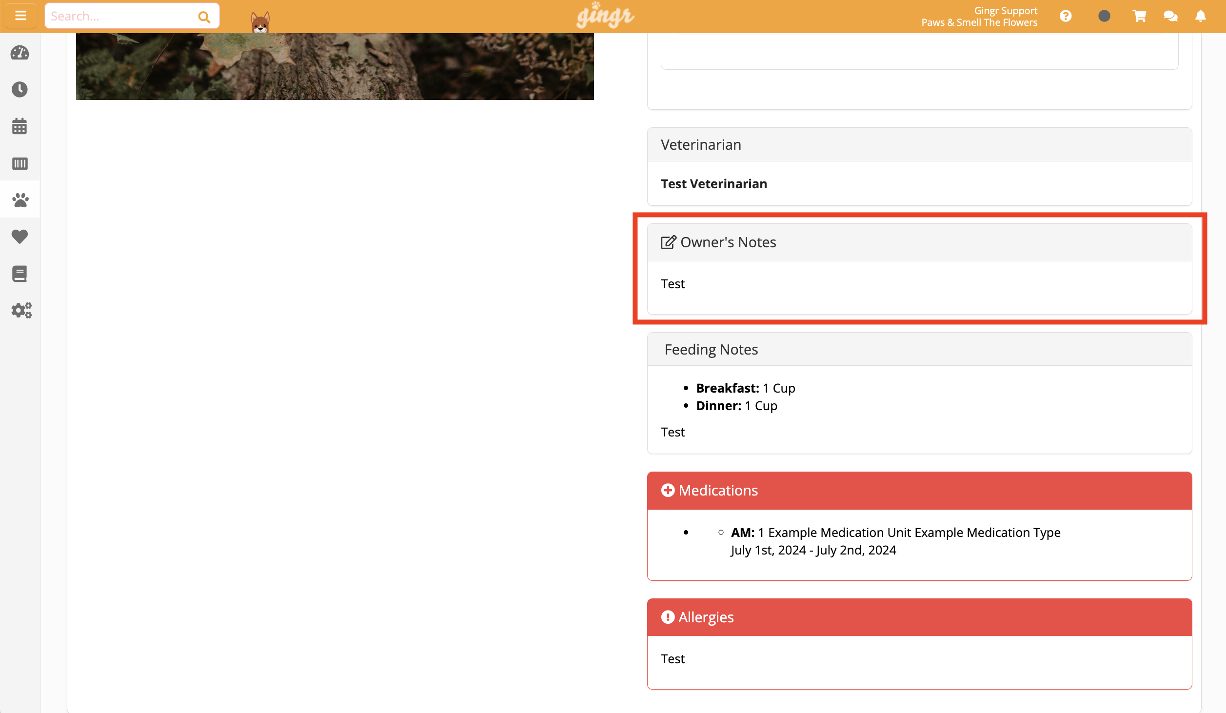Image resolution: width=1226 pixels, height=713 pixels.
Task: Click the forest cover photo
Action: click(x=335, y=66)
